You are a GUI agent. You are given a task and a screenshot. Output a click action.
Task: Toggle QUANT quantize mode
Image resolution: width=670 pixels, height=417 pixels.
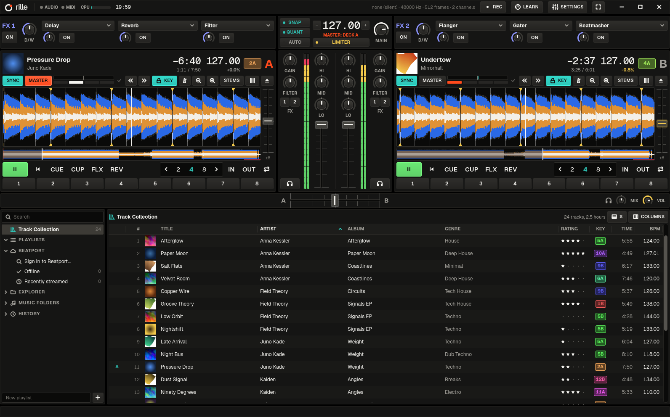295,32
